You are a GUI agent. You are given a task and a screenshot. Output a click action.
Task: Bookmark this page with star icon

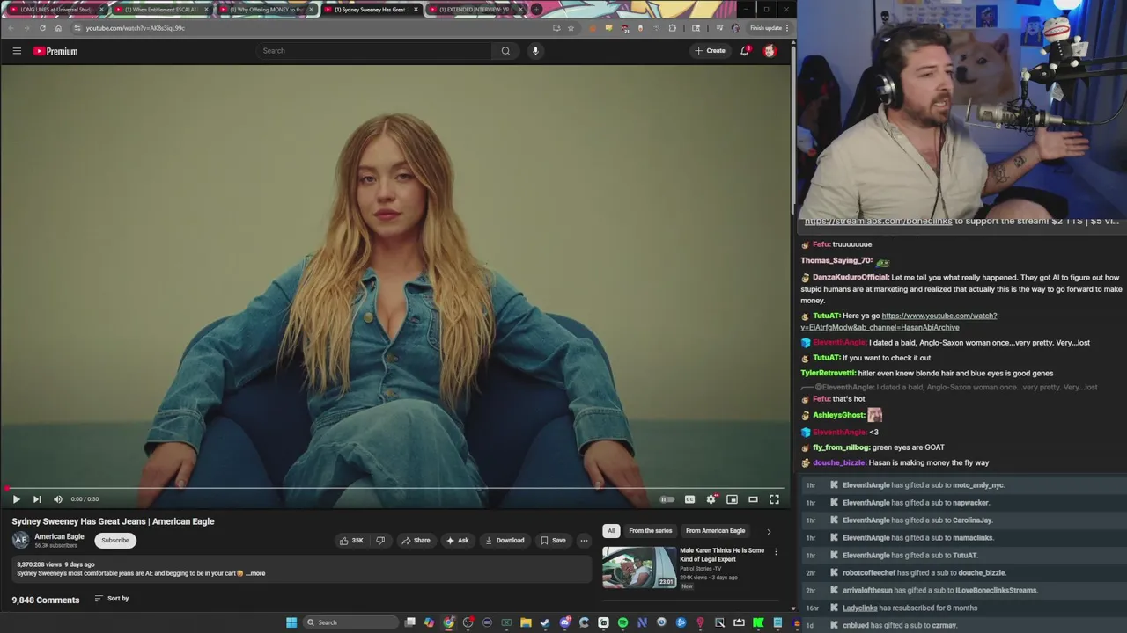571,28
